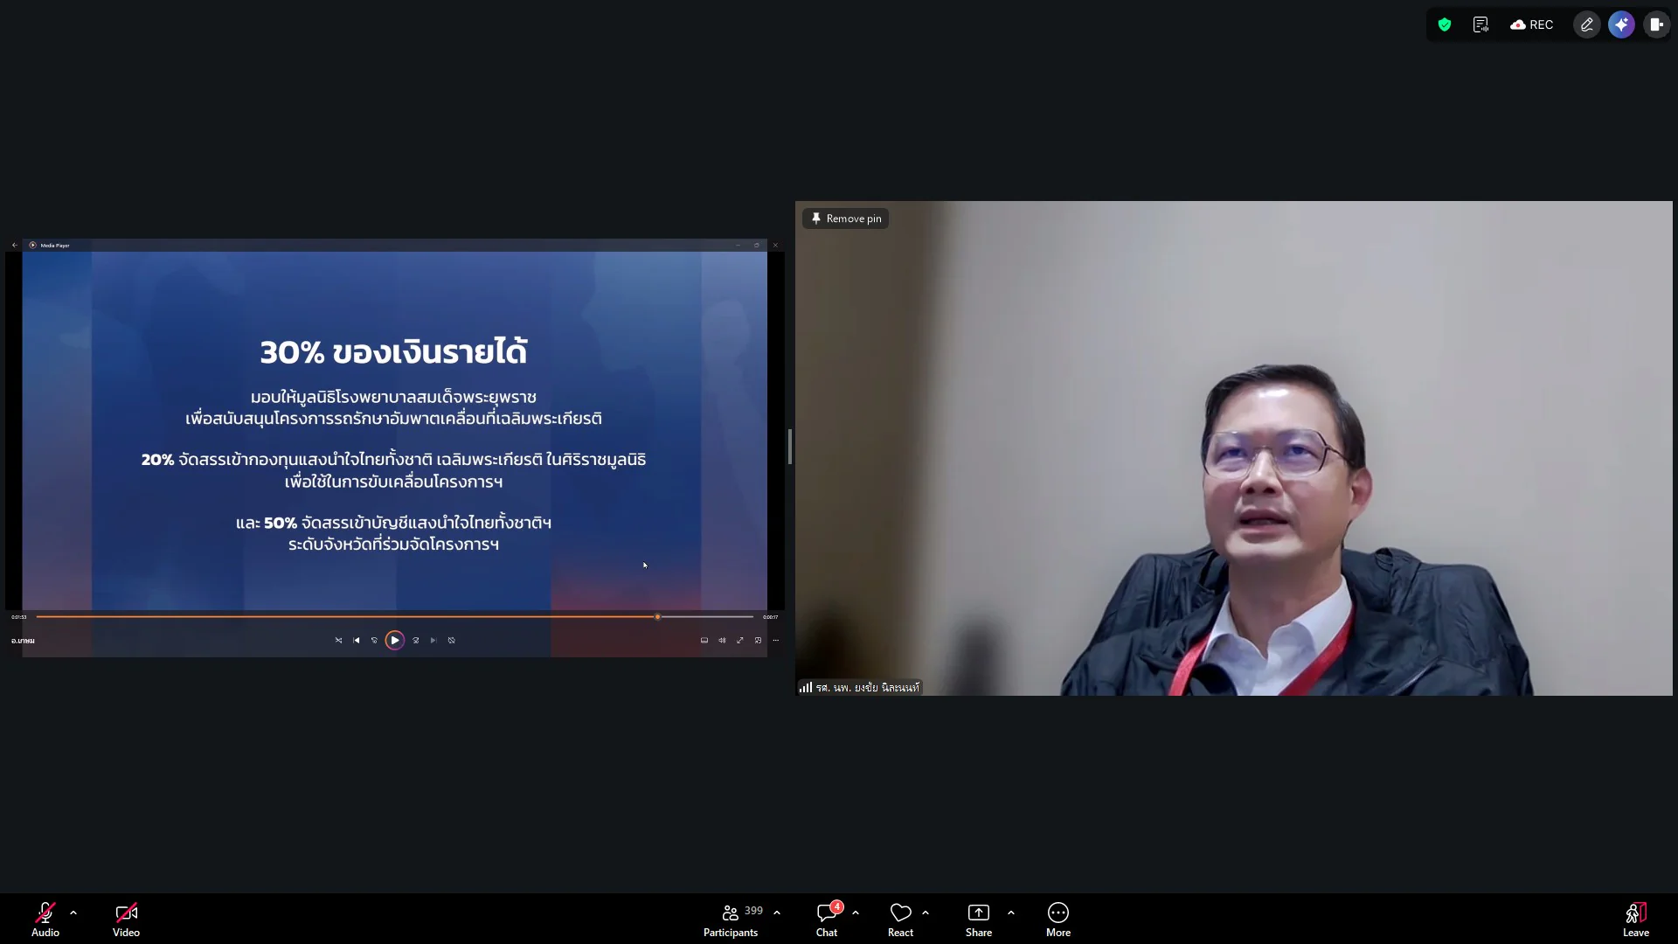Screen dimensions: 1678x944
Task: Open the annotation pencil icon
Action: pyautogui.click(x=1587, y=24)
